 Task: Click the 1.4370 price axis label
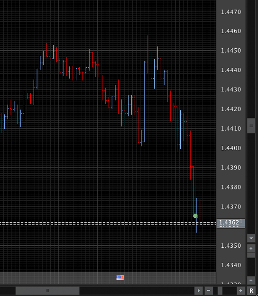(231, 206)
